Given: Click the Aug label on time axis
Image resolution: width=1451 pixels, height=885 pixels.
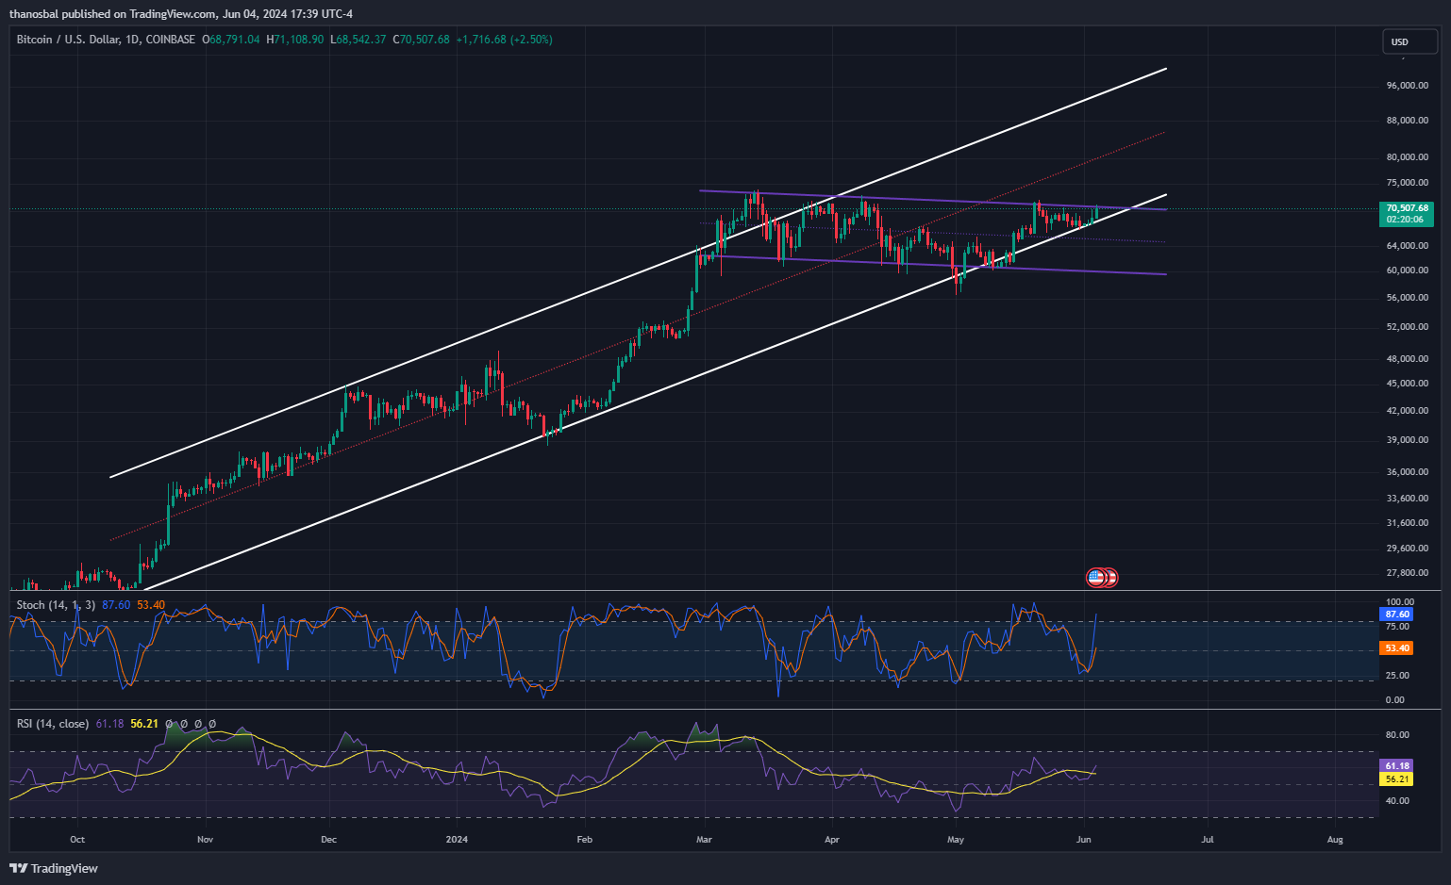Looking at the screenshot, I should tap(1335, 839).
